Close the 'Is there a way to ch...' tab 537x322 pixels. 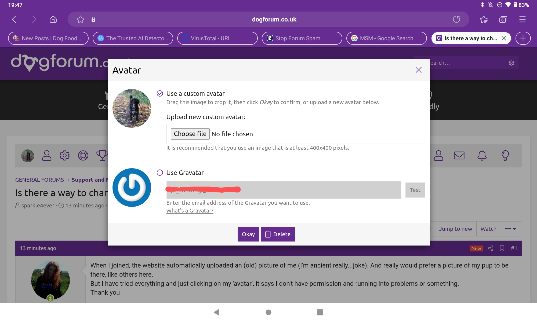click(x=504, y=38)
